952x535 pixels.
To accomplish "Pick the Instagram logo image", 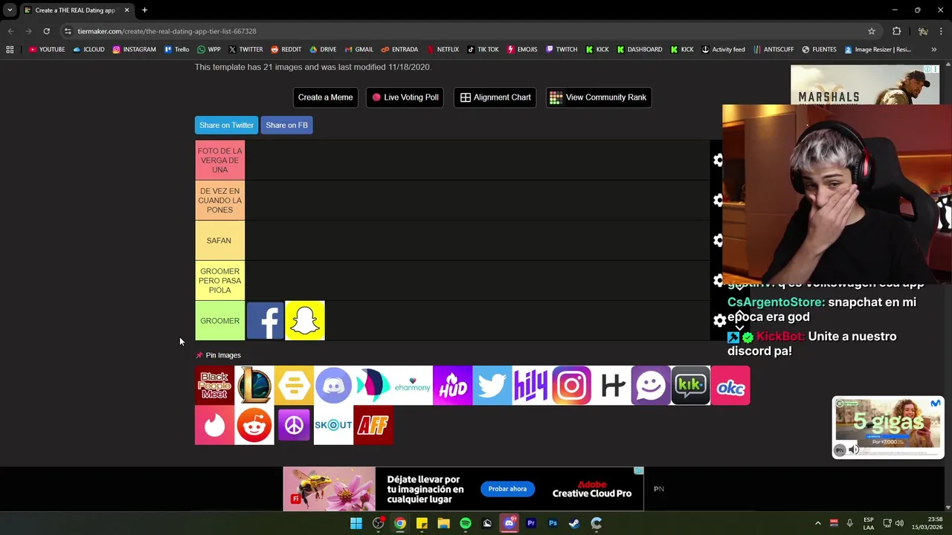I will pos(571,386).
